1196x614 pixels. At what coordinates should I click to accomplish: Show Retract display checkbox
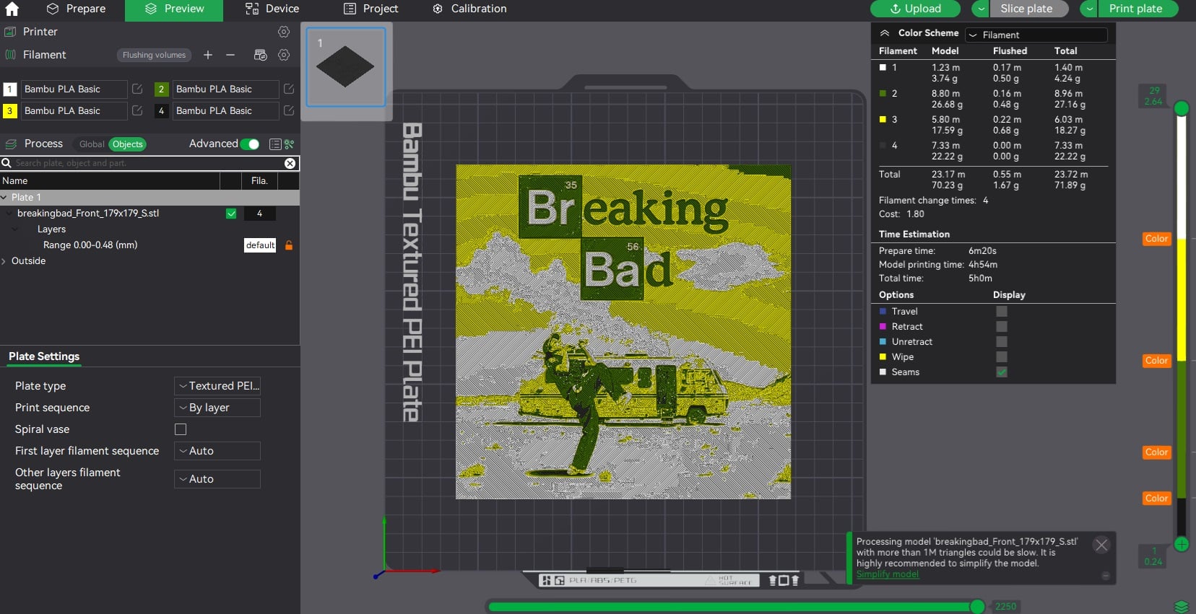(x=1002, y=327)
